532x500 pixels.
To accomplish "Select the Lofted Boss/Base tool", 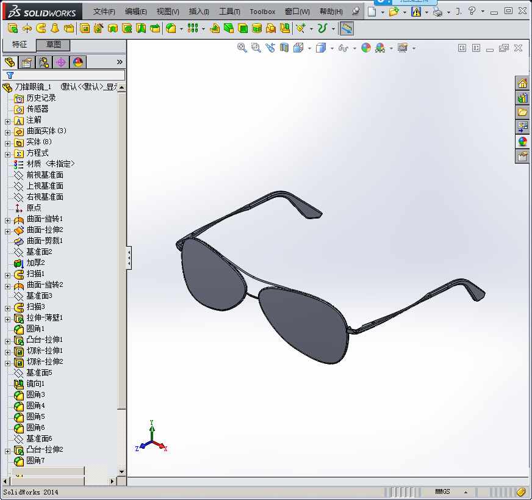I will (55, 29).
